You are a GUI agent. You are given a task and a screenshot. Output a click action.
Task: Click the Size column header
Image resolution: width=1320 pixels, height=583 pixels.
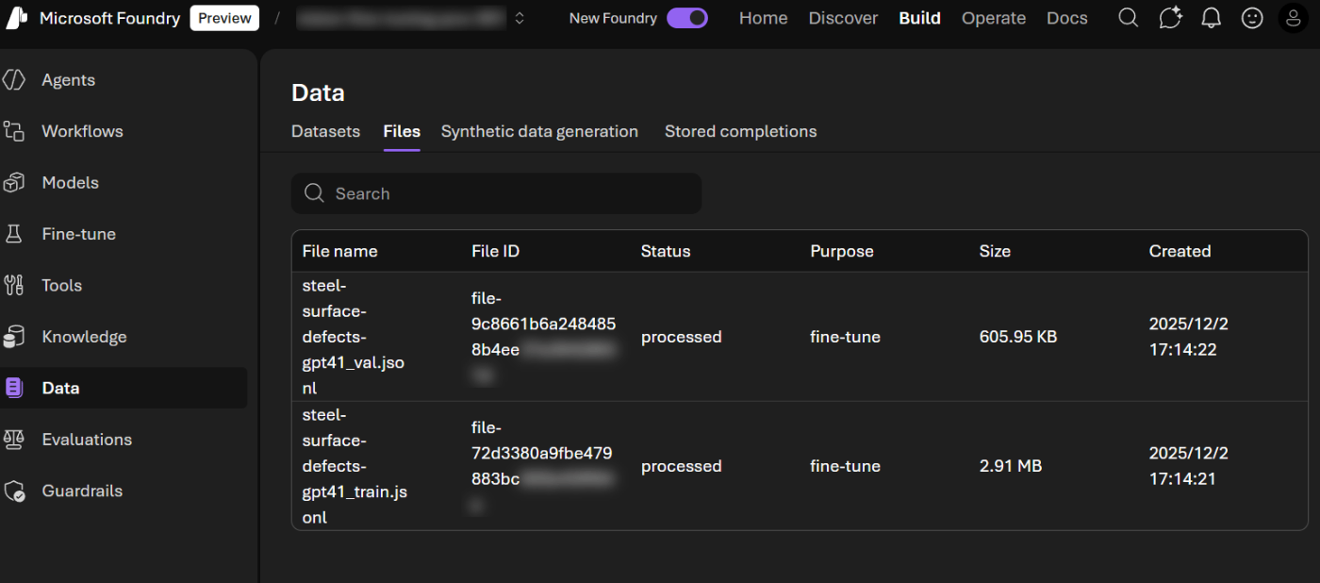pyautogui.click(x=995, y=251)
